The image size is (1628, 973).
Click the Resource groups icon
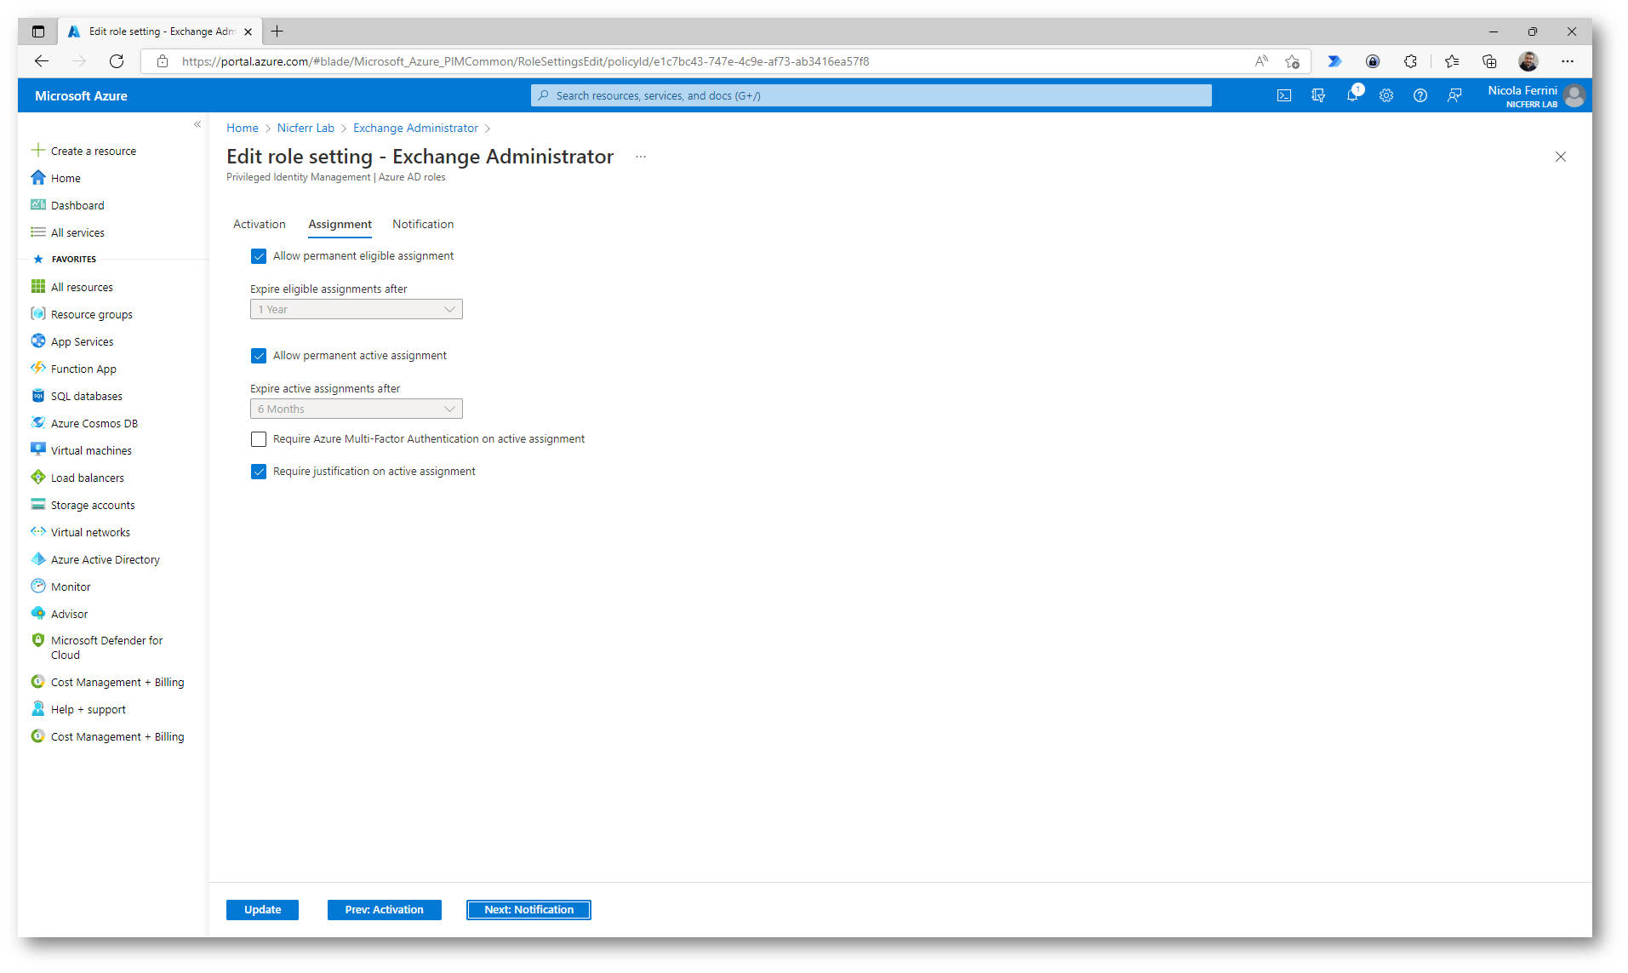click(x=38, y=314)
